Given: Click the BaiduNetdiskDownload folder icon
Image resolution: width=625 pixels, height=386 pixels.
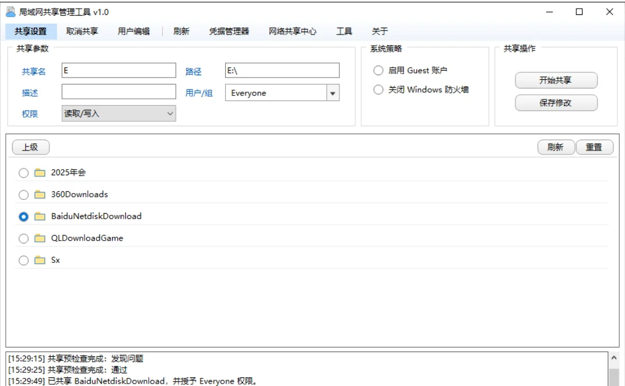Looking at the screenshot, I should tap(40, 217).
